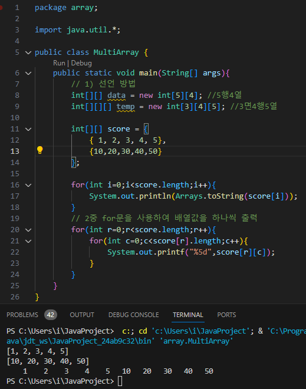Click the comment '// 1) 선언 방법' on line 7

click(x=103, y=84)
